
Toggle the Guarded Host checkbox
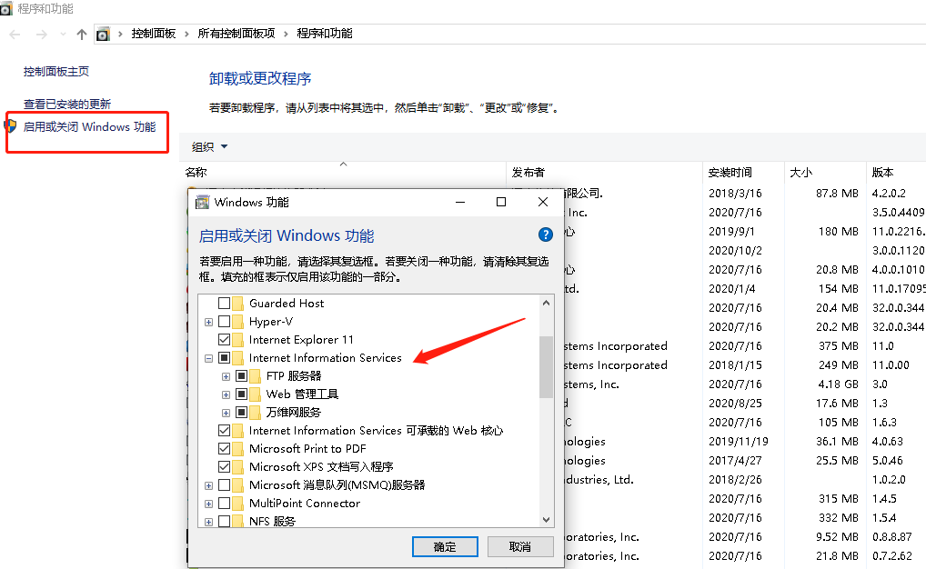coord(225,304)
